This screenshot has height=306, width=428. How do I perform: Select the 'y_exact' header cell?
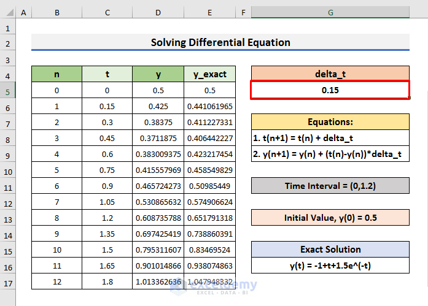coord(209,74)
